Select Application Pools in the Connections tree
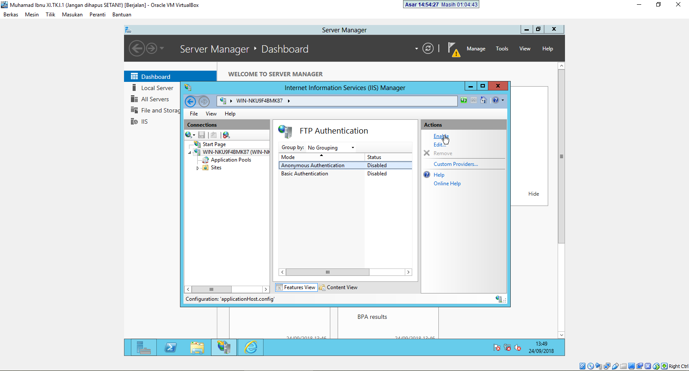 coord(231,160)
